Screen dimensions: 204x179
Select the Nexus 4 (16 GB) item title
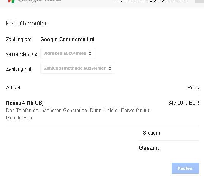coord(25,103)
